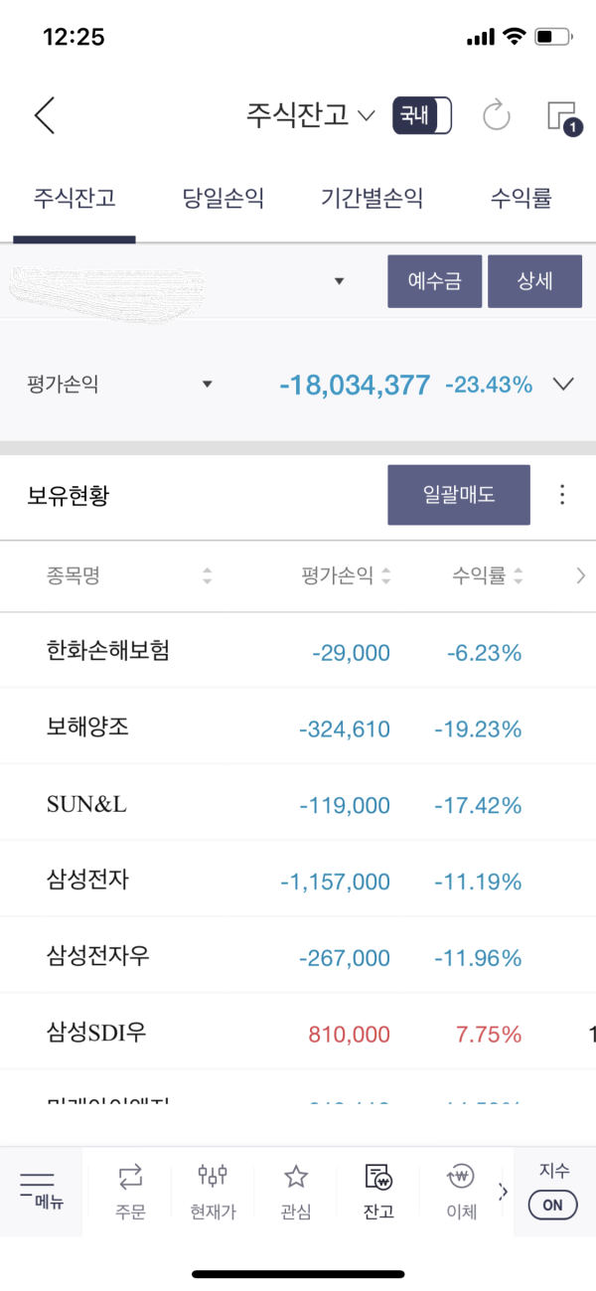Screen dimensions: 596x1291
Task: Tap the 일괄매도 sell-all button
Action: pos(459,494)
